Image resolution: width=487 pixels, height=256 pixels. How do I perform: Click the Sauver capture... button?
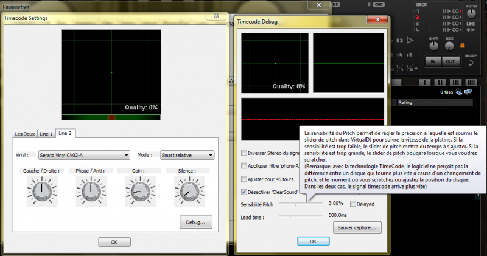pos(357,228)
